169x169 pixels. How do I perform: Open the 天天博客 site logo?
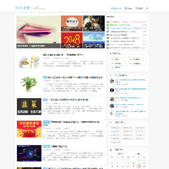point(23,8)
